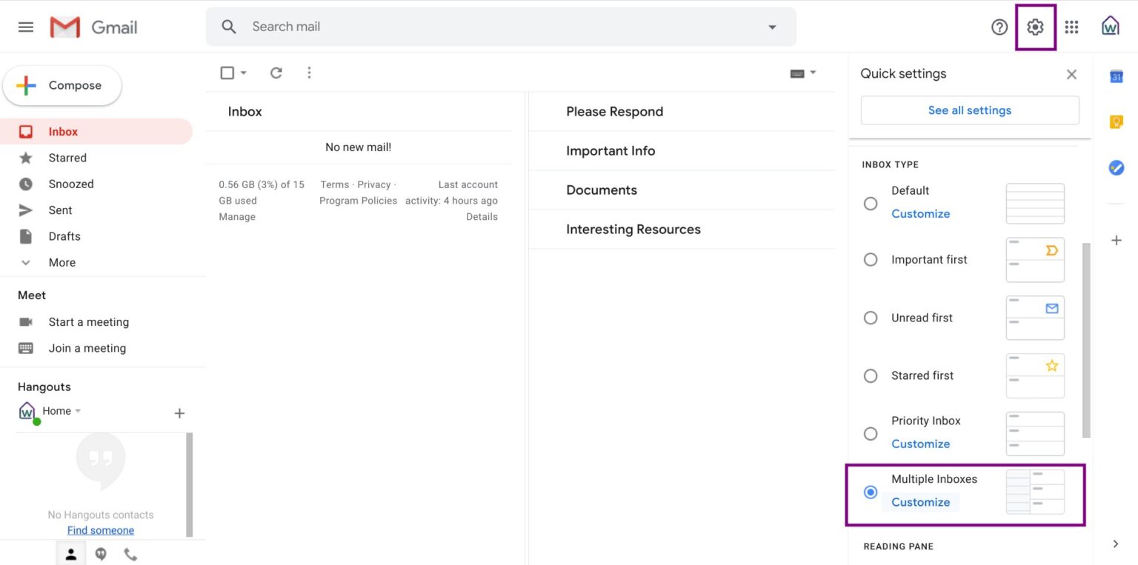Open the Hangouts phone calls tab

tap(130, 553)
